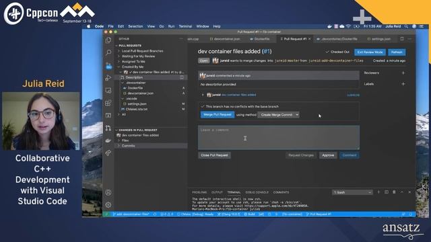Close the Pull Request #1 tab
The image size is (431, 242).
(310, 39)
